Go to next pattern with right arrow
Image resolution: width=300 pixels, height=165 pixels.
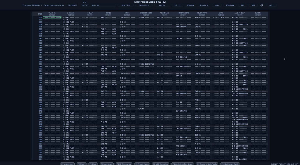(x=86, y=2)
